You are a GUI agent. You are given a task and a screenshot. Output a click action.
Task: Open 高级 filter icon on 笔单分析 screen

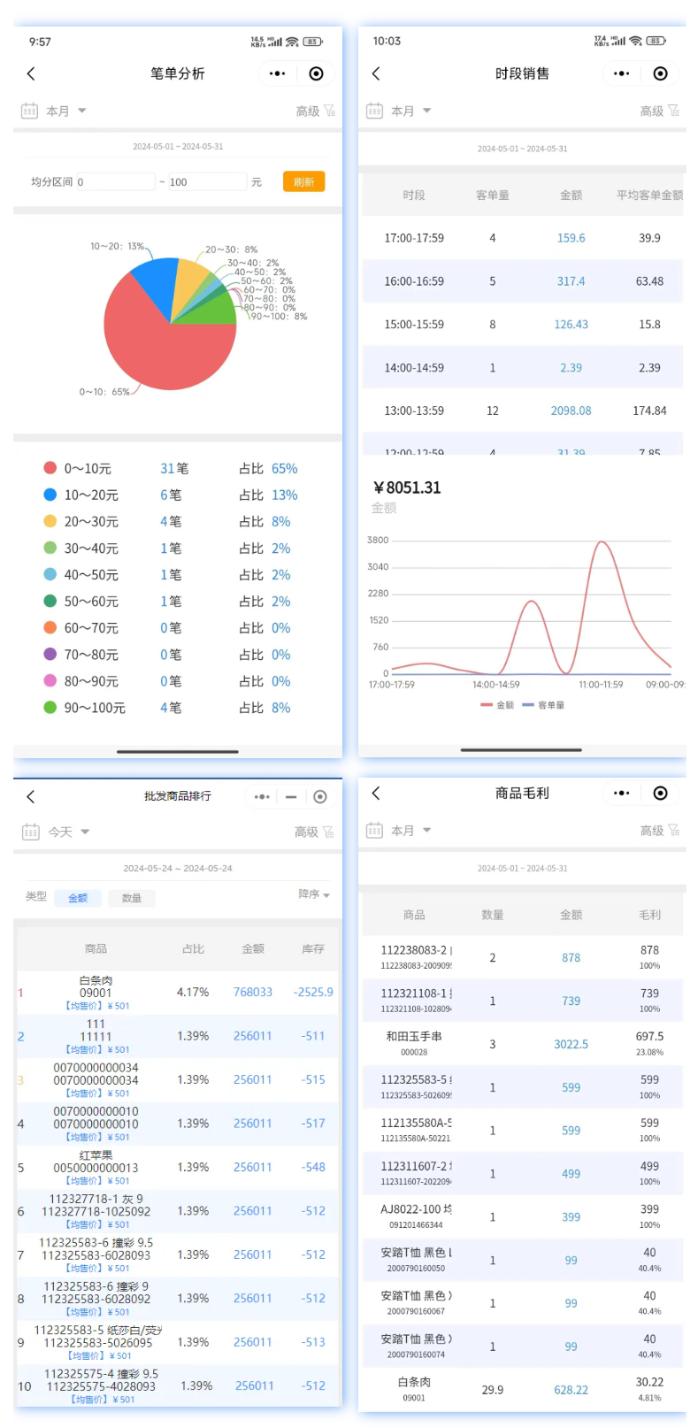(x=329, y=111)
